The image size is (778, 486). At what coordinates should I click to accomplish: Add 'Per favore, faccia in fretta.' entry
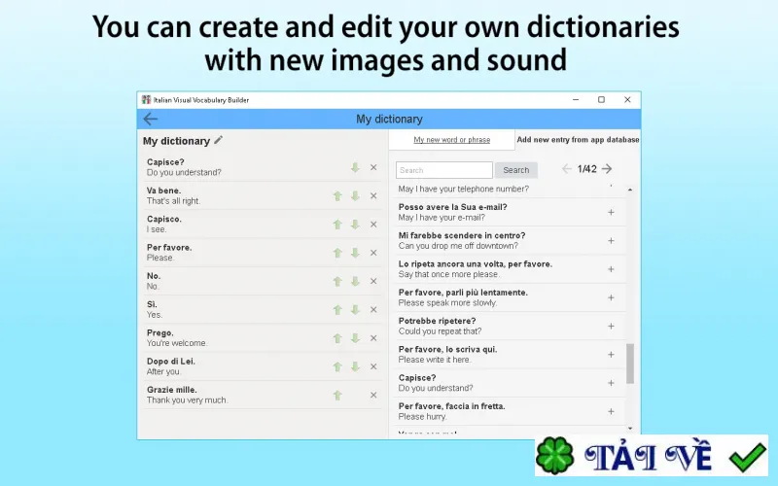pyautogui.click(x=612, y=411)
